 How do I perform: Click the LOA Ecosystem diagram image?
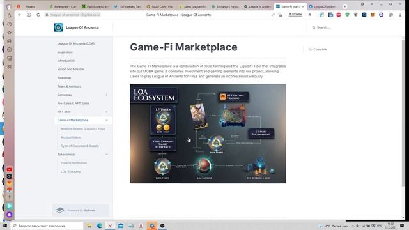coord(208,134)
